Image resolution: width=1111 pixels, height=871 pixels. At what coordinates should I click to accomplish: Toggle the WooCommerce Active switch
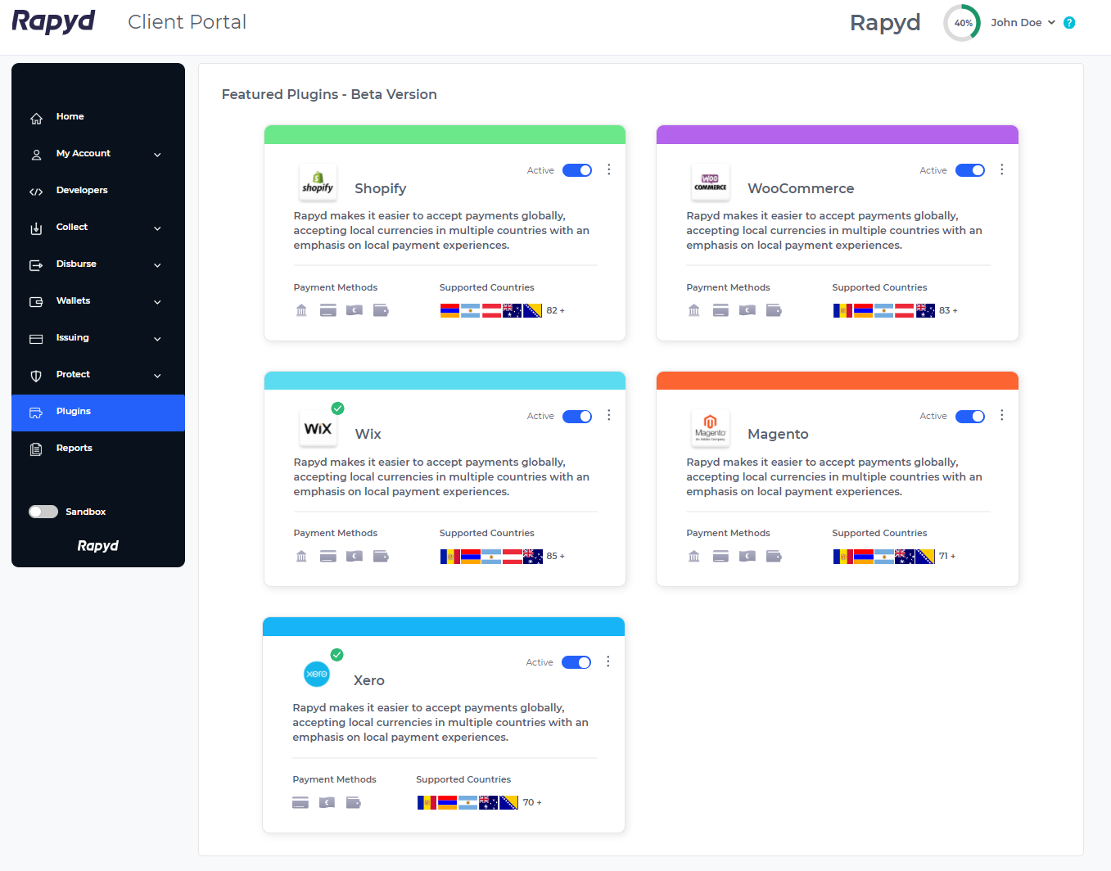(970, 170)
